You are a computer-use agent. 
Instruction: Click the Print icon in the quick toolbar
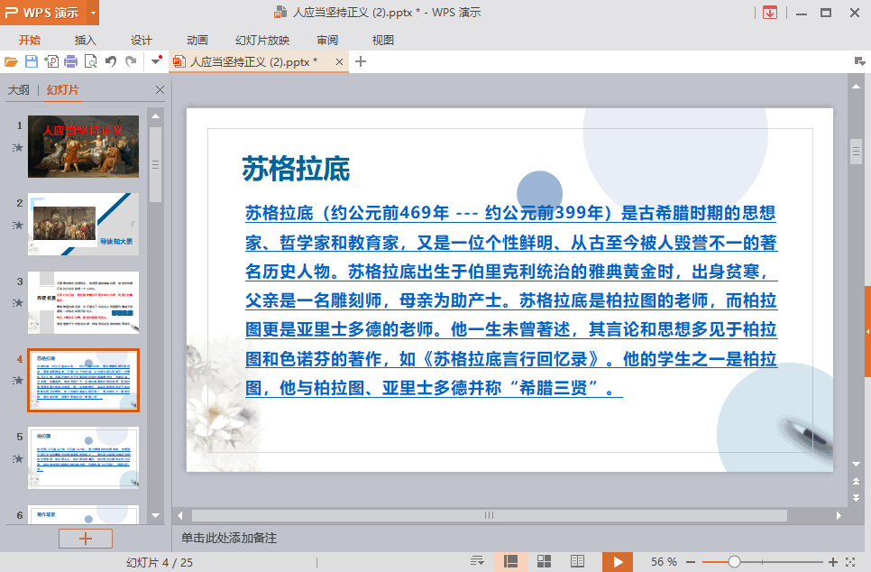point(70,61)
